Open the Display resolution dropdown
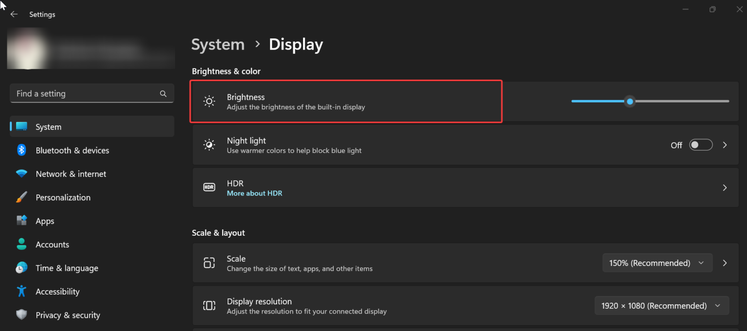This screenshot has height=331, width=747. [661, 305]
